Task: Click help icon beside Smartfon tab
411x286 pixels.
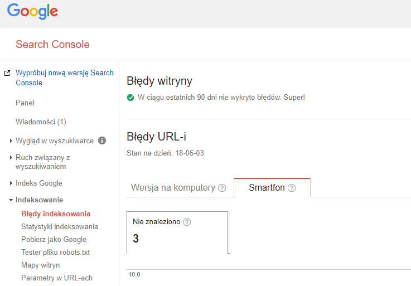Action: [x=292, y=188]
